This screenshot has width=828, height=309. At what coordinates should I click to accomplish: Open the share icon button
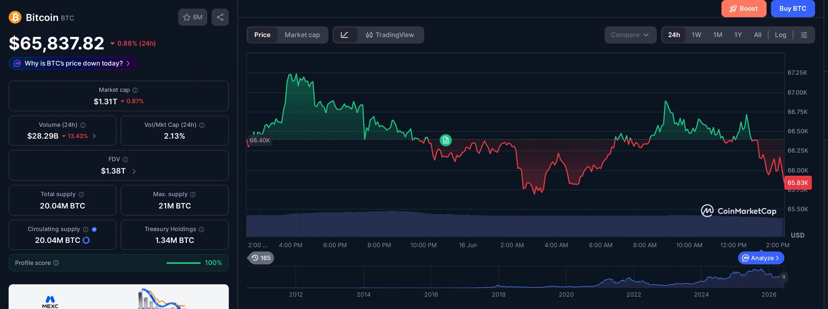(220, 17)
